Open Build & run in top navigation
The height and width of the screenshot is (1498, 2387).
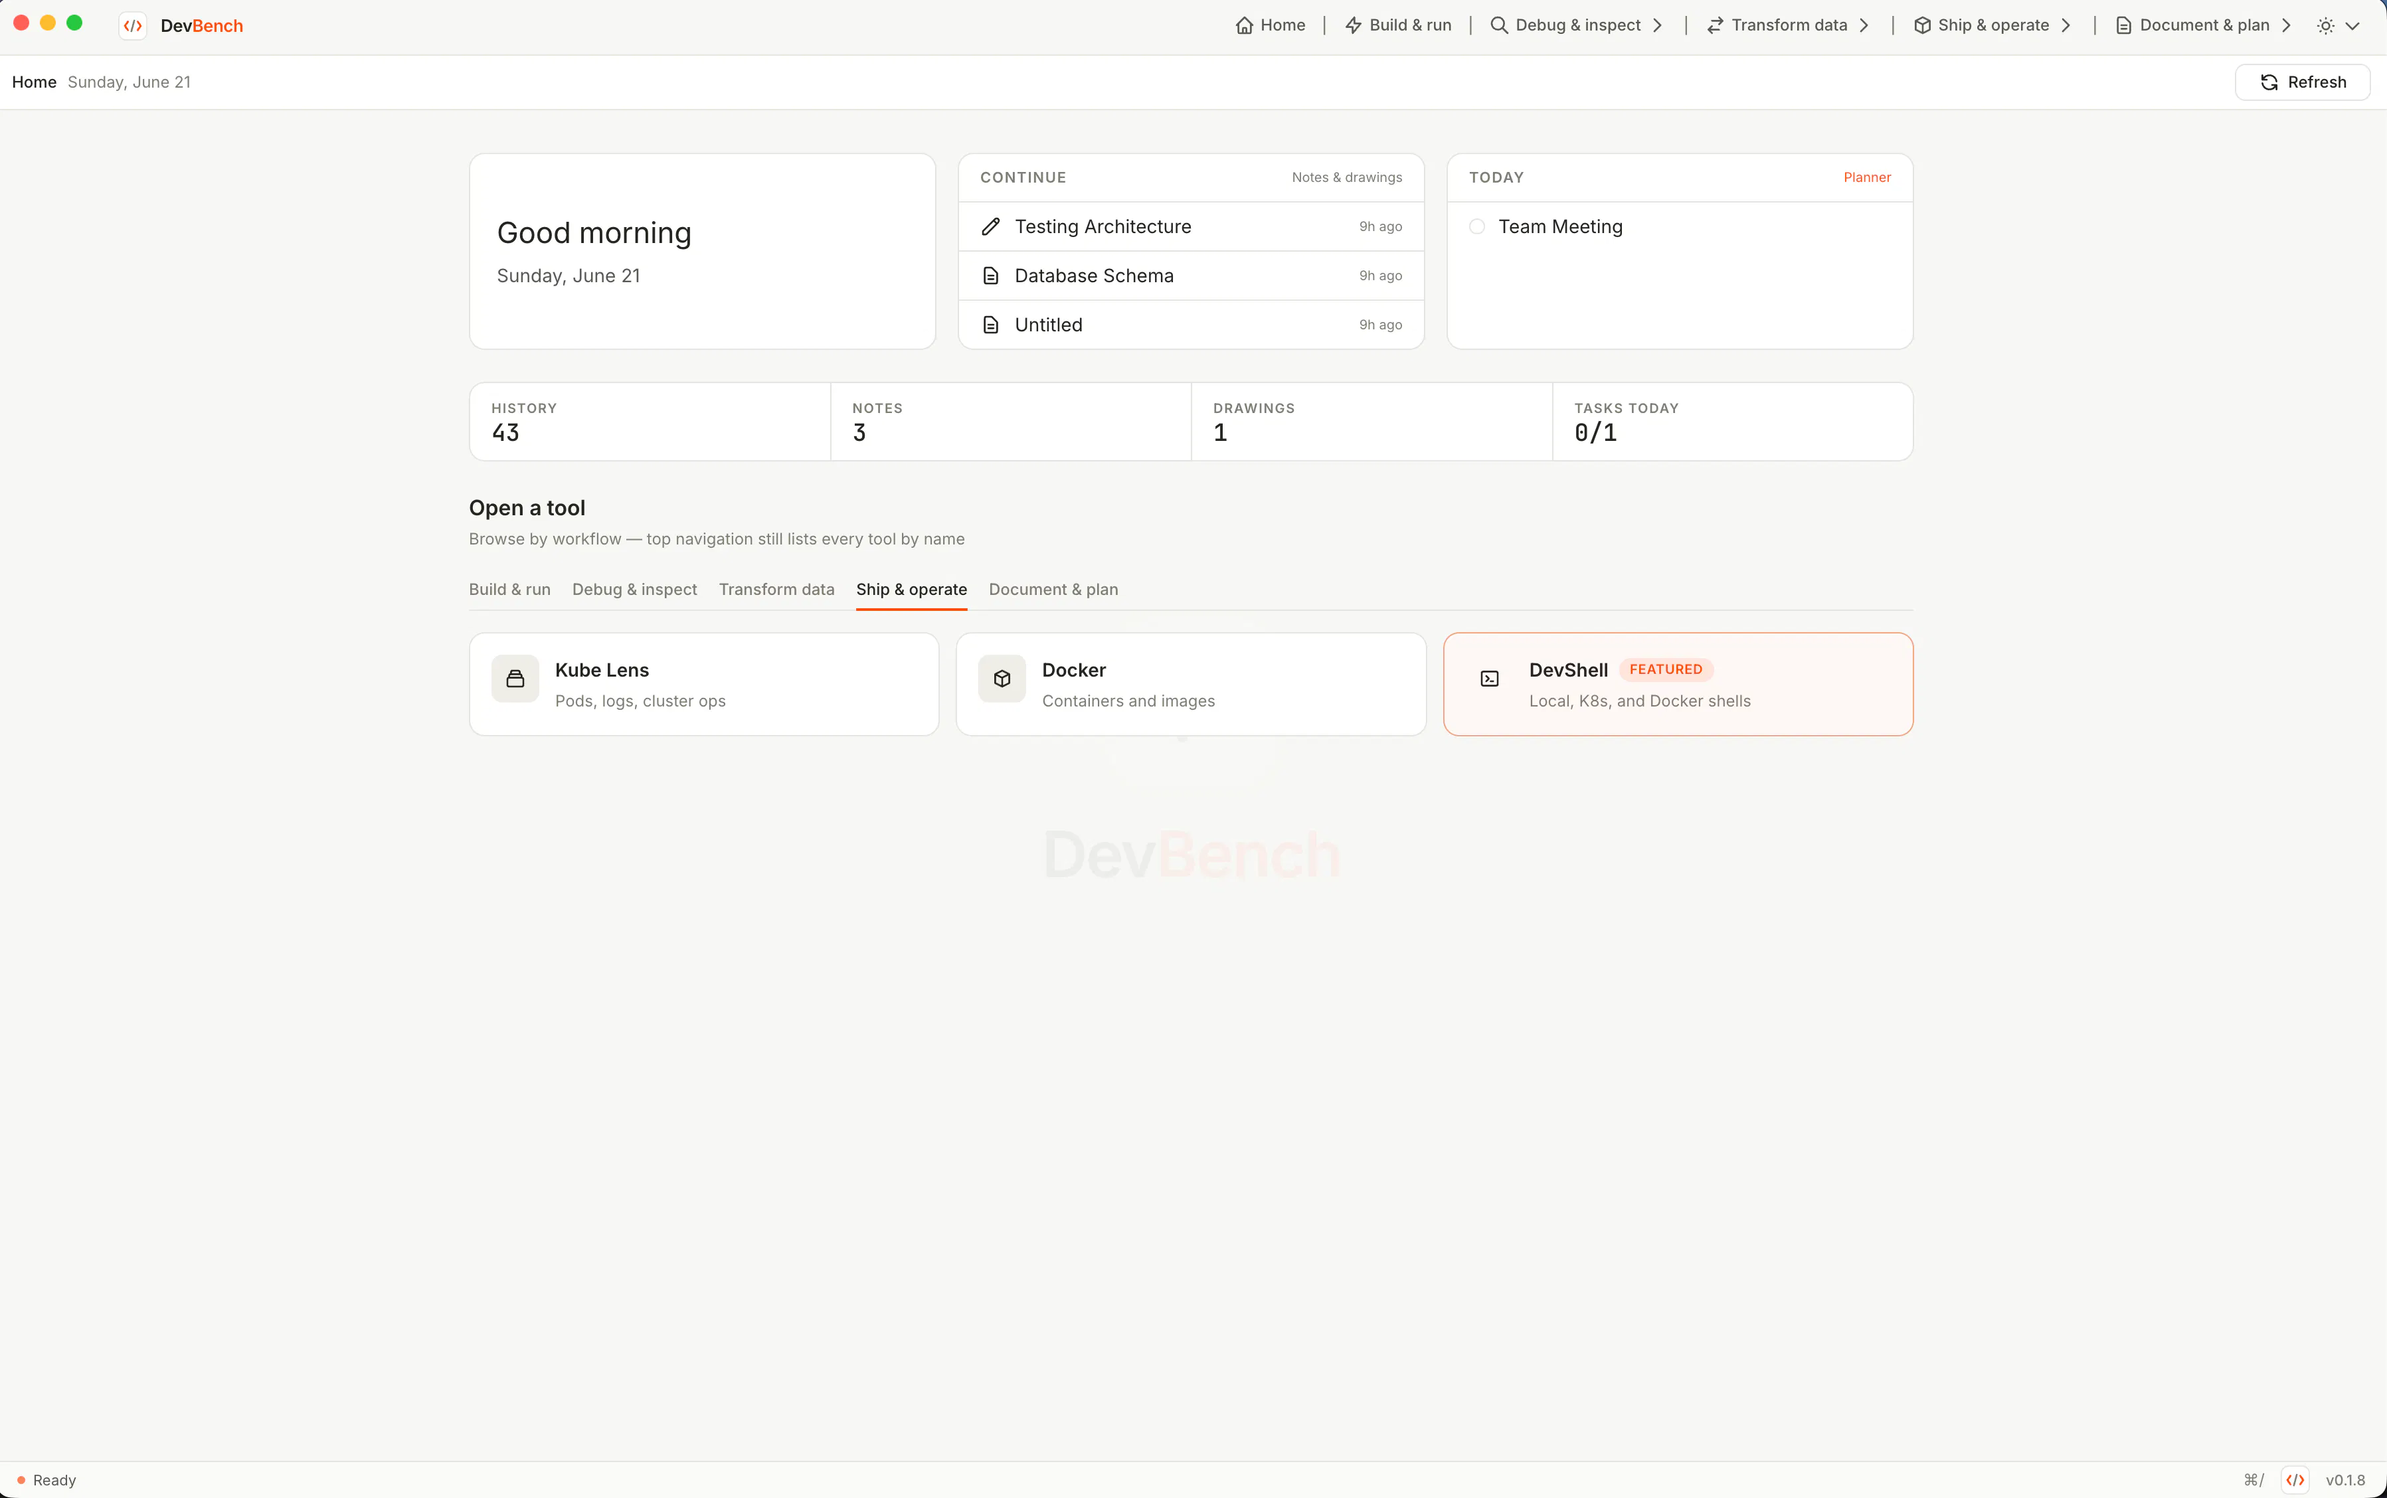point(1398,26)
